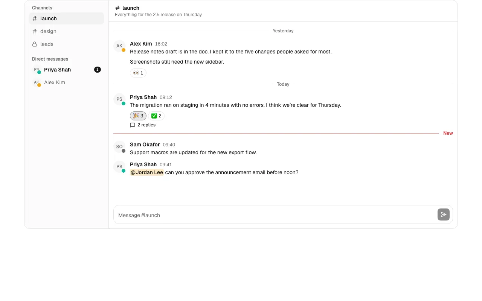Click Alex Kim's name on the 16:02 message
The image size is (482, 301).
141,44
